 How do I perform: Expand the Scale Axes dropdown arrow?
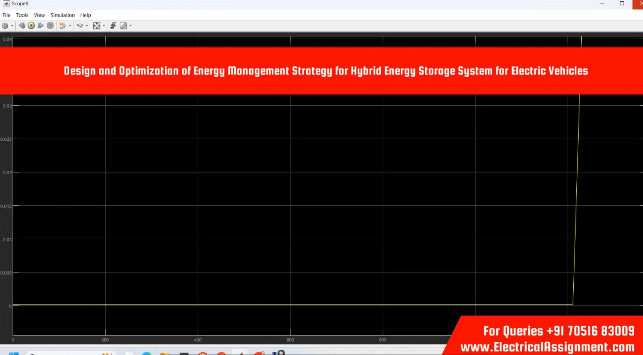tap(104, 26)
